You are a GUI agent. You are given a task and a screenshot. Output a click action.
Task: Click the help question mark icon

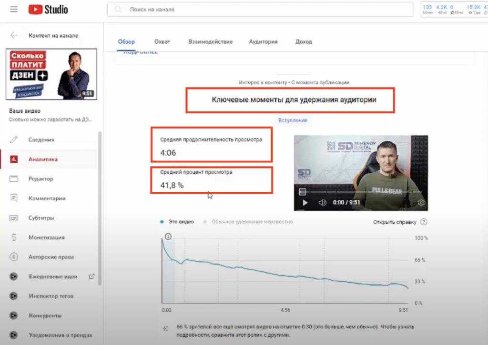(424, 222)
